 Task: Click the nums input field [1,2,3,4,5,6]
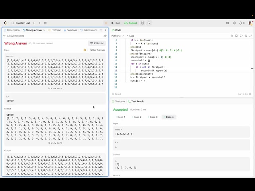[x=181, y=132]
